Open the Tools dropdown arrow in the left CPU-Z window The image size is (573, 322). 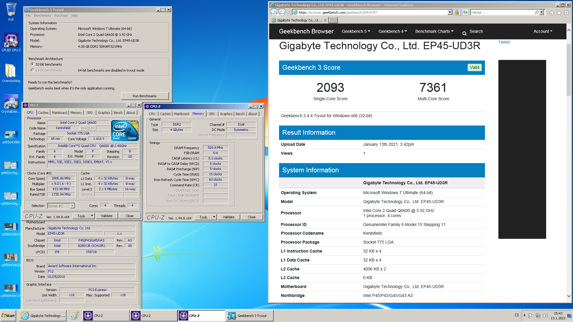(92, 216)
